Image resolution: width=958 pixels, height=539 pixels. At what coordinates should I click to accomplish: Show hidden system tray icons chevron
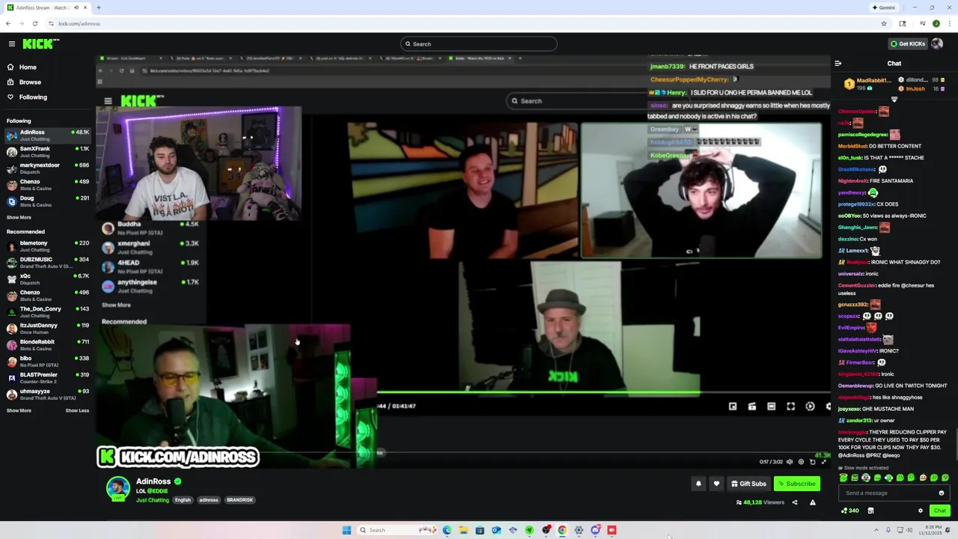[x=876, y=530]
